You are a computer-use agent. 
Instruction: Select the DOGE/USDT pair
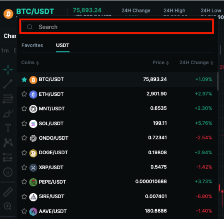click(53, 153)
